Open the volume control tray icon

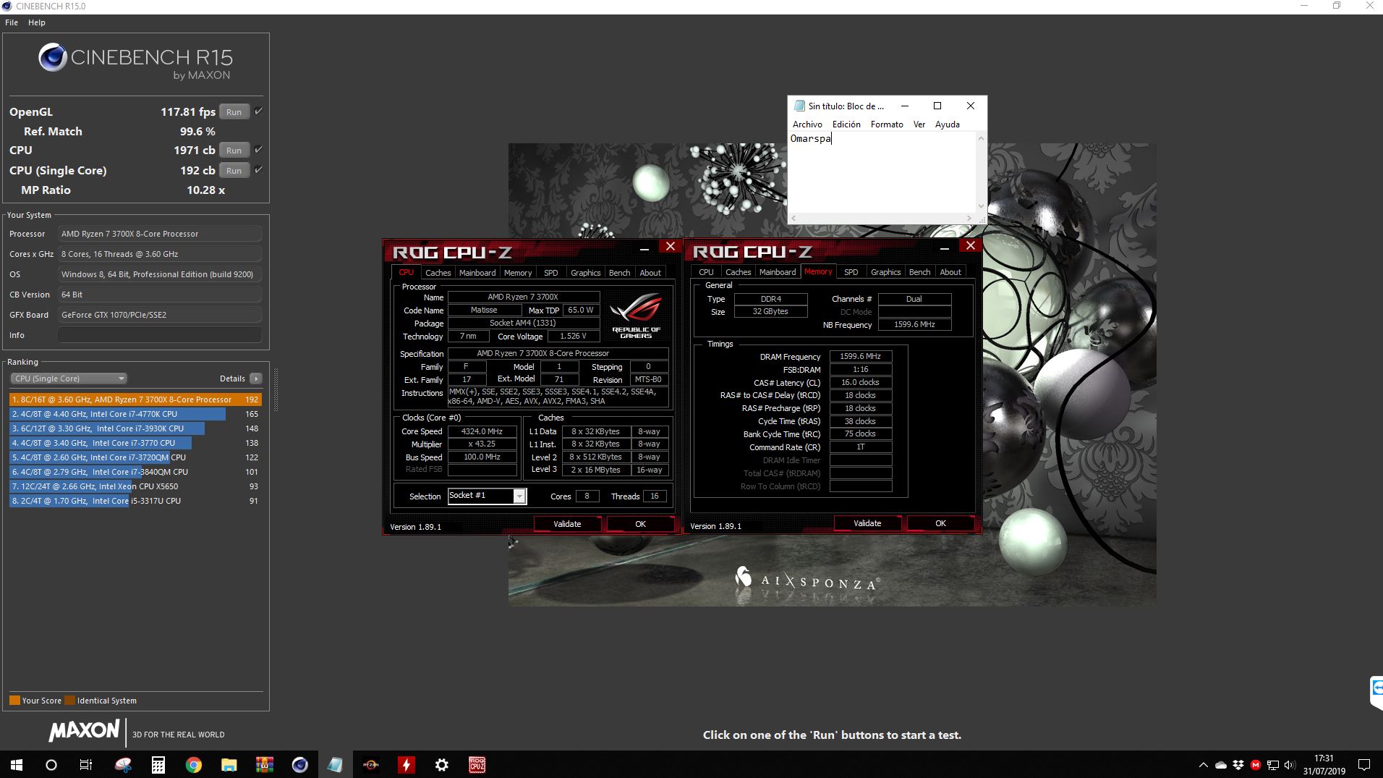point(1290,765)
